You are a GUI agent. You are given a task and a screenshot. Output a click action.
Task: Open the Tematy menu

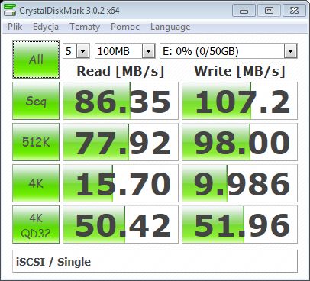[85, 27]
